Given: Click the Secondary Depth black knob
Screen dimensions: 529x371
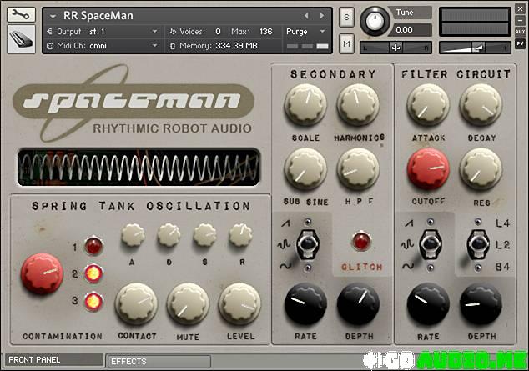Looking at the screenshot, I should [358, 303].
